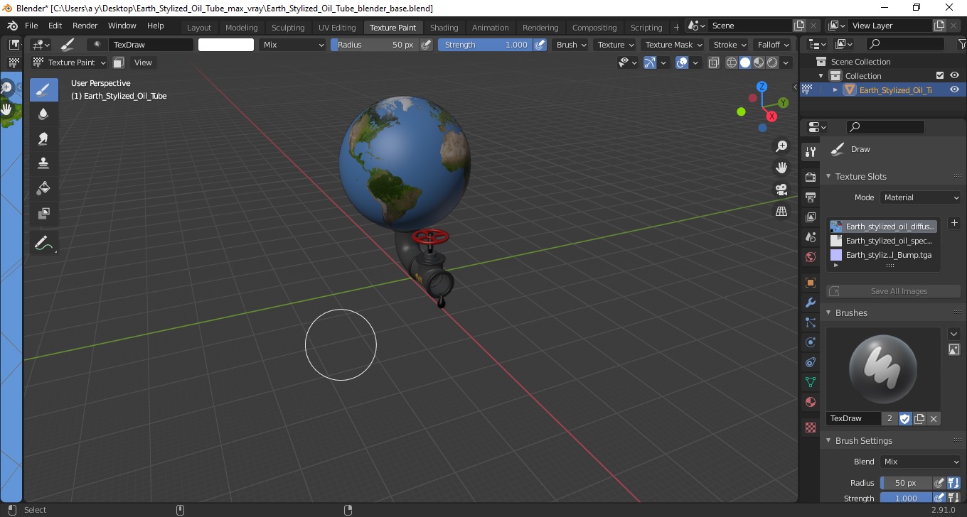Image resolution: width=967 pixels, height=517 pixels.
Task: Open the Physics properties tab
Action: click(x=810, y=342)
